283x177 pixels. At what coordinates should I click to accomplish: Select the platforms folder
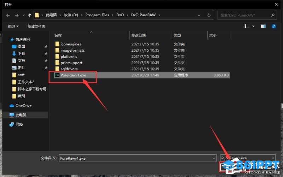[69, 57]
